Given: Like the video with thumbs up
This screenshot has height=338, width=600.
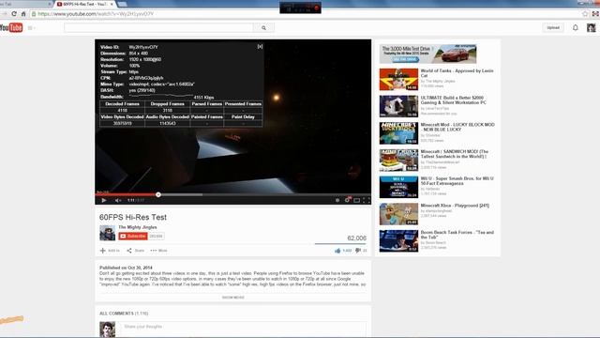Looking at the screenshot, I should 337,251.
